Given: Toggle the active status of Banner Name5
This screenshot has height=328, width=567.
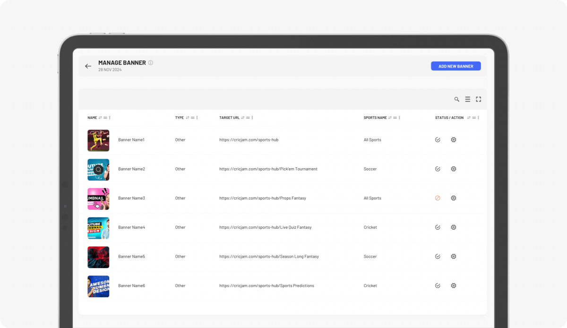Looking at the screenshot, I should click(438, 257).
